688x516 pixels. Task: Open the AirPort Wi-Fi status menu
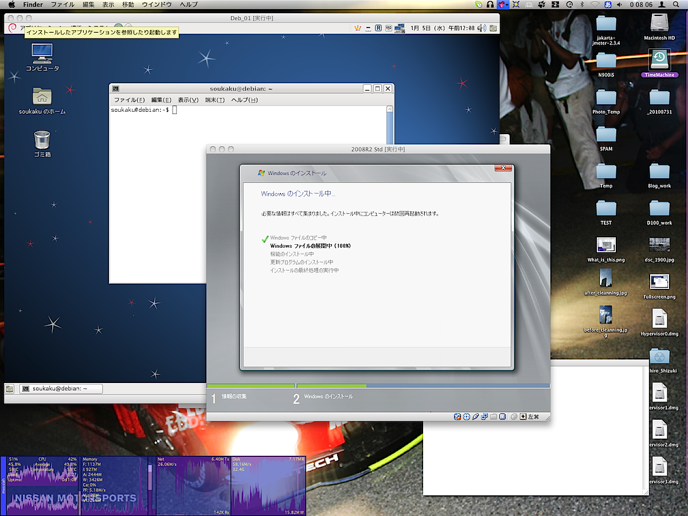click(x=595, y=5)
